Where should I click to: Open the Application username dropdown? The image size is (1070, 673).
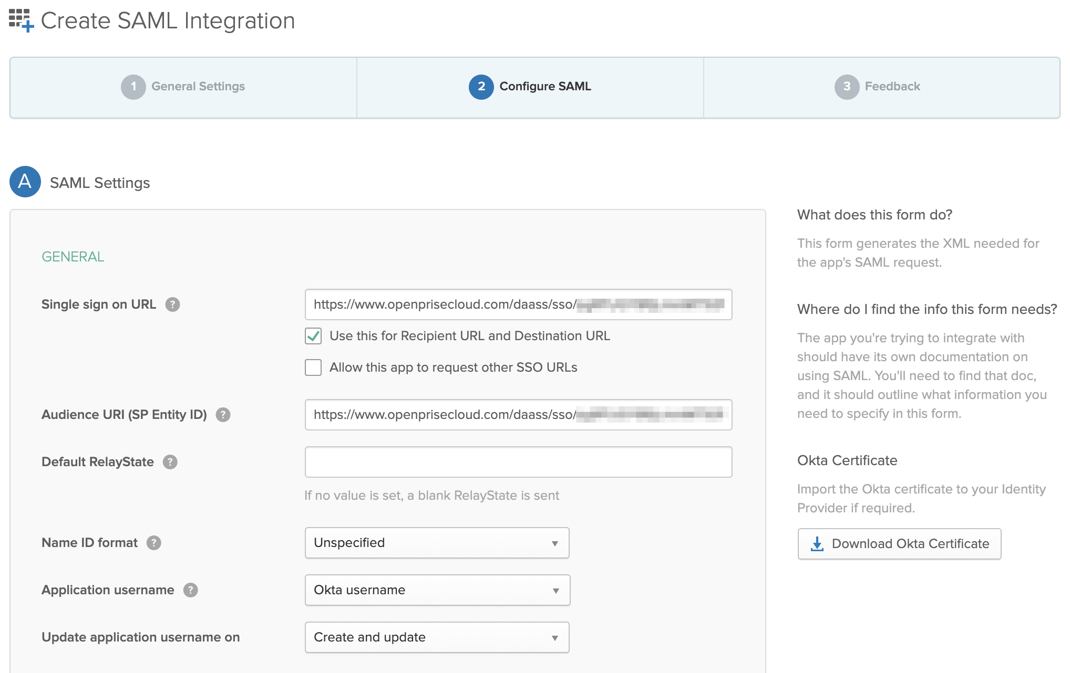[x=437, y=590]
